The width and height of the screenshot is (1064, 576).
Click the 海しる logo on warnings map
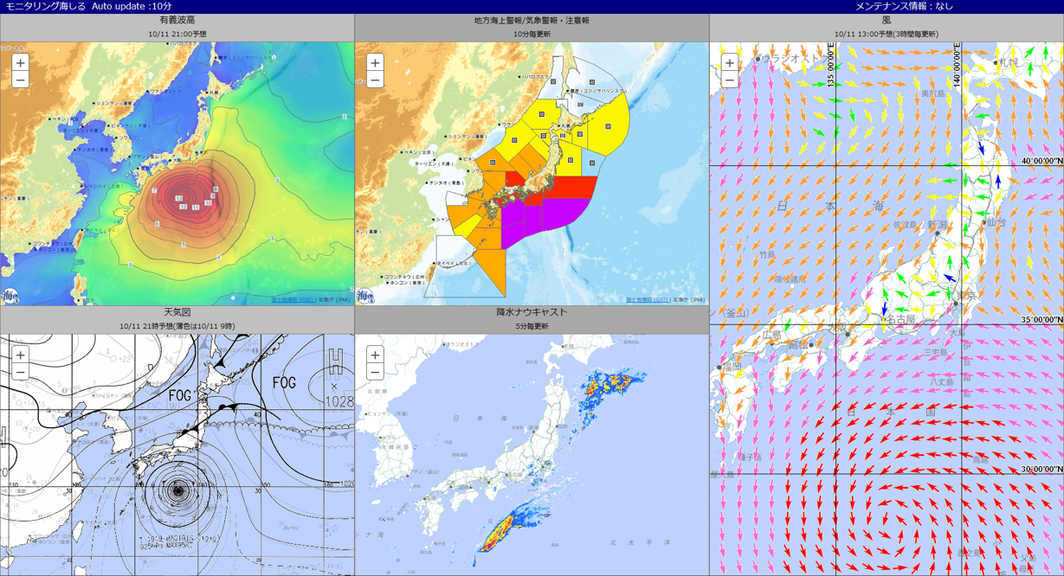[x=365, y=295]
